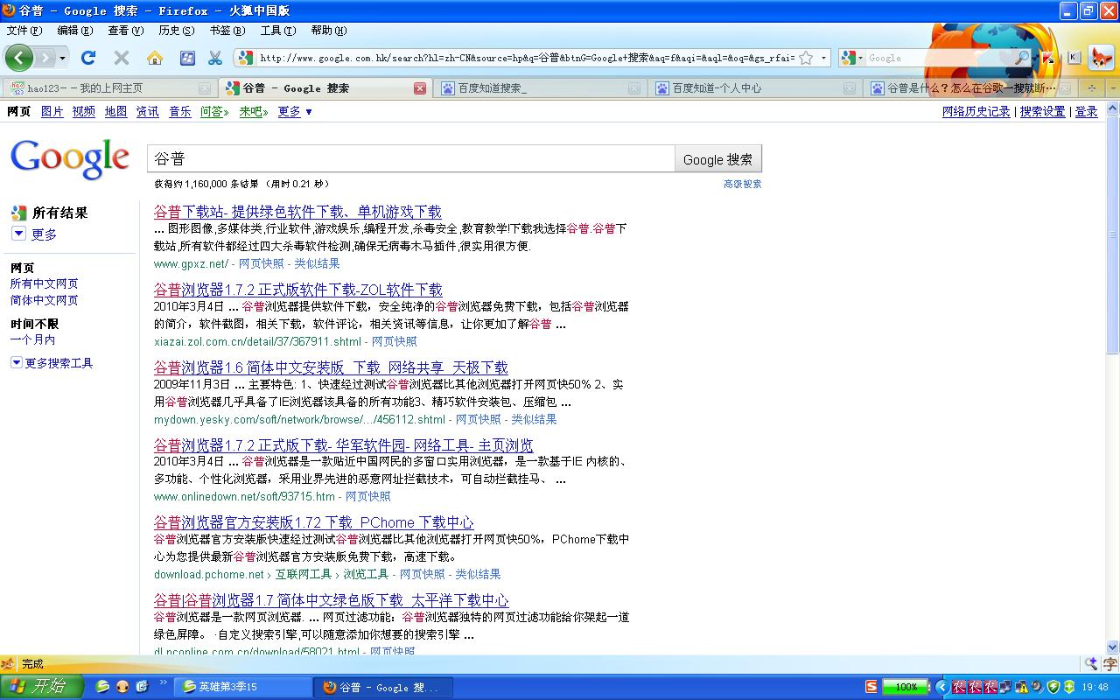Open 类似结果 for www.gpxz.net
This screenshot has height=700, width=1120.
[317, 263]
